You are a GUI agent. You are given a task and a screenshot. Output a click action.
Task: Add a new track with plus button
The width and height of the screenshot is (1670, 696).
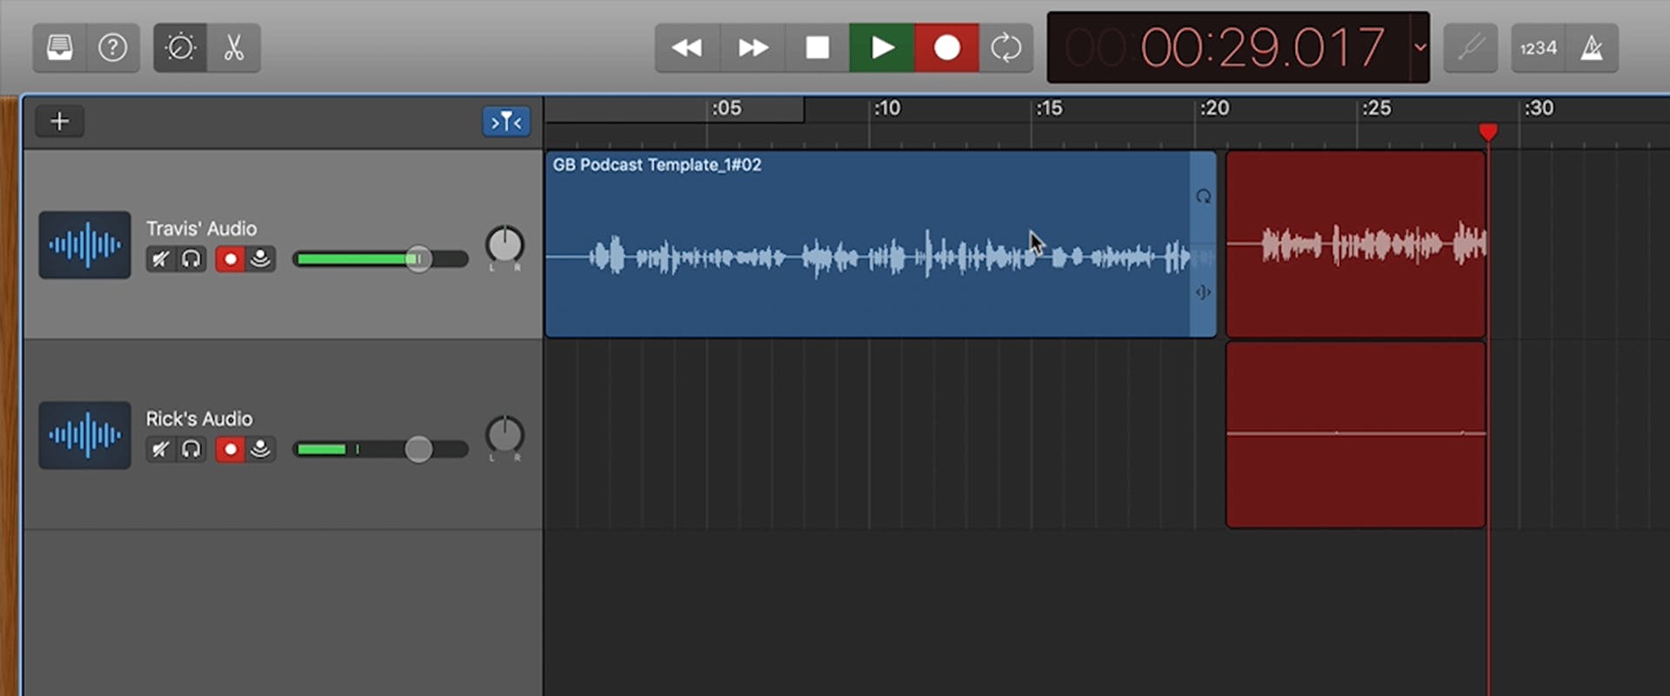[x=60, y=121]
